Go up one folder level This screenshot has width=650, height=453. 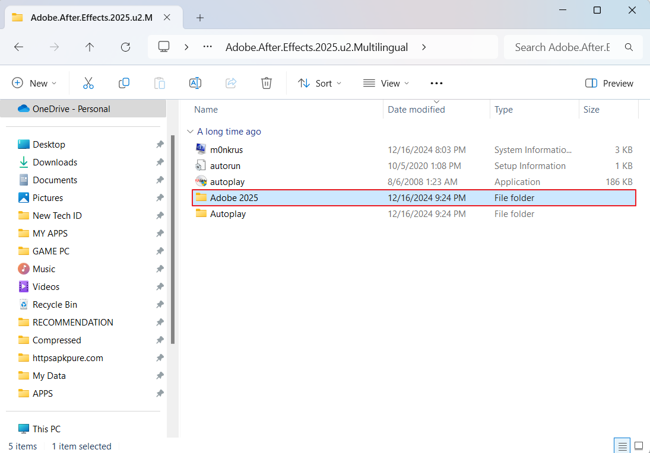[x=90, y=47]
